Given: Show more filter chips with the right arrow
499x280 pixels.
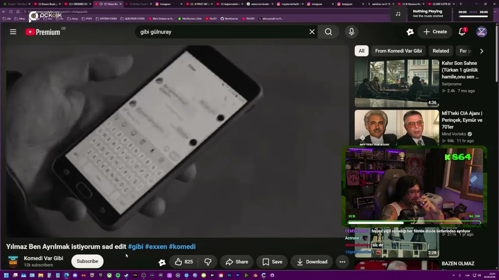Looking at the screenshot, I should (481, 51).
